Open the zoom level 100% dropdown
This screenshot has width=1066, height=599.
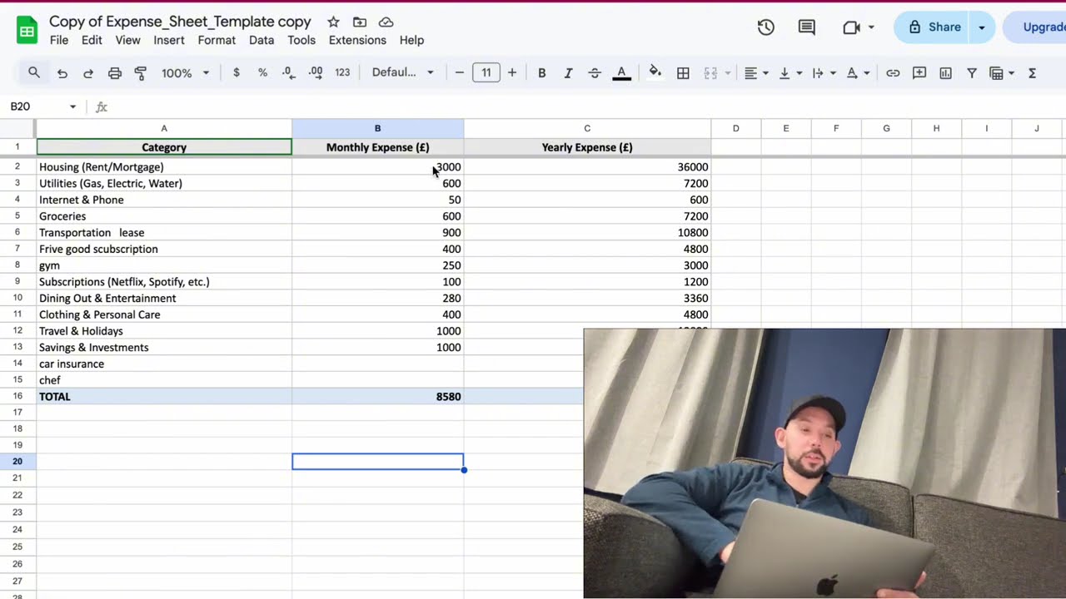click(186, 73)
